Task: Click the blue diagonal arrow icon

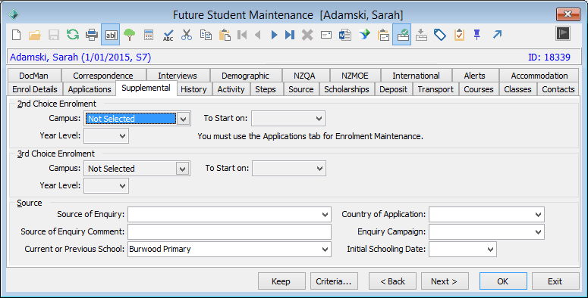Action: click(497, 35)
